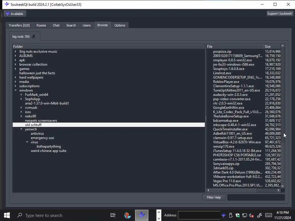Open the Users tab
The height and width of the screenshot is (221, 295).
click(x=86, y=25)
